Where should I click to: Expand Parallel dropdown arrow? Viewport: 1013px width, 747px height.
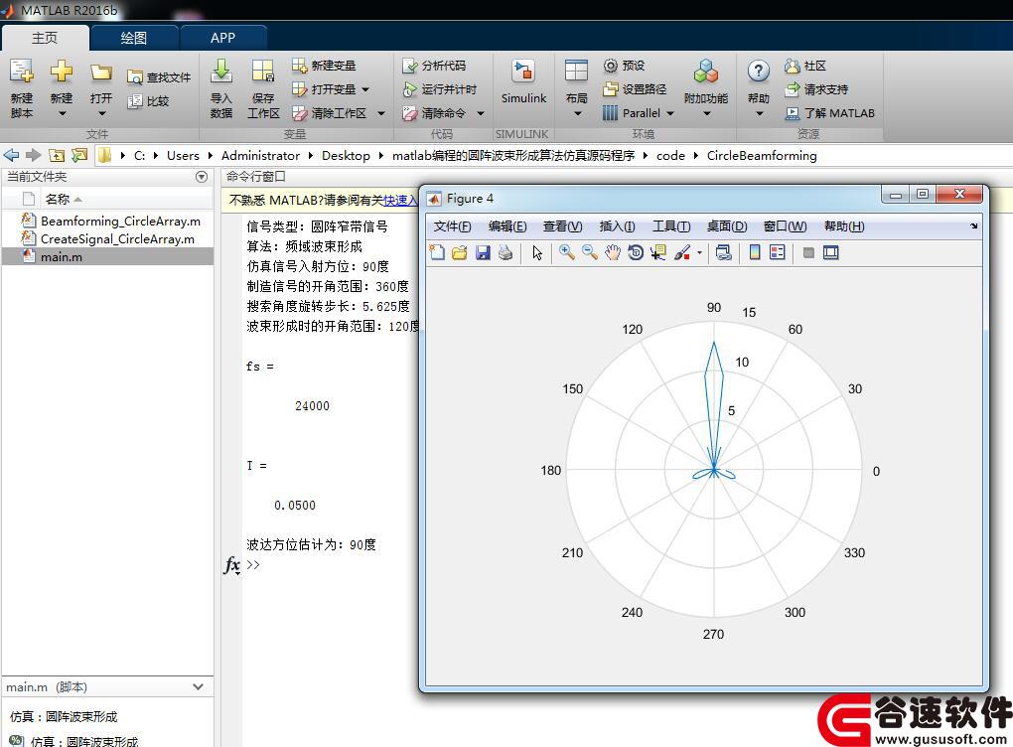pyautogui.click(x=670, y=113)
